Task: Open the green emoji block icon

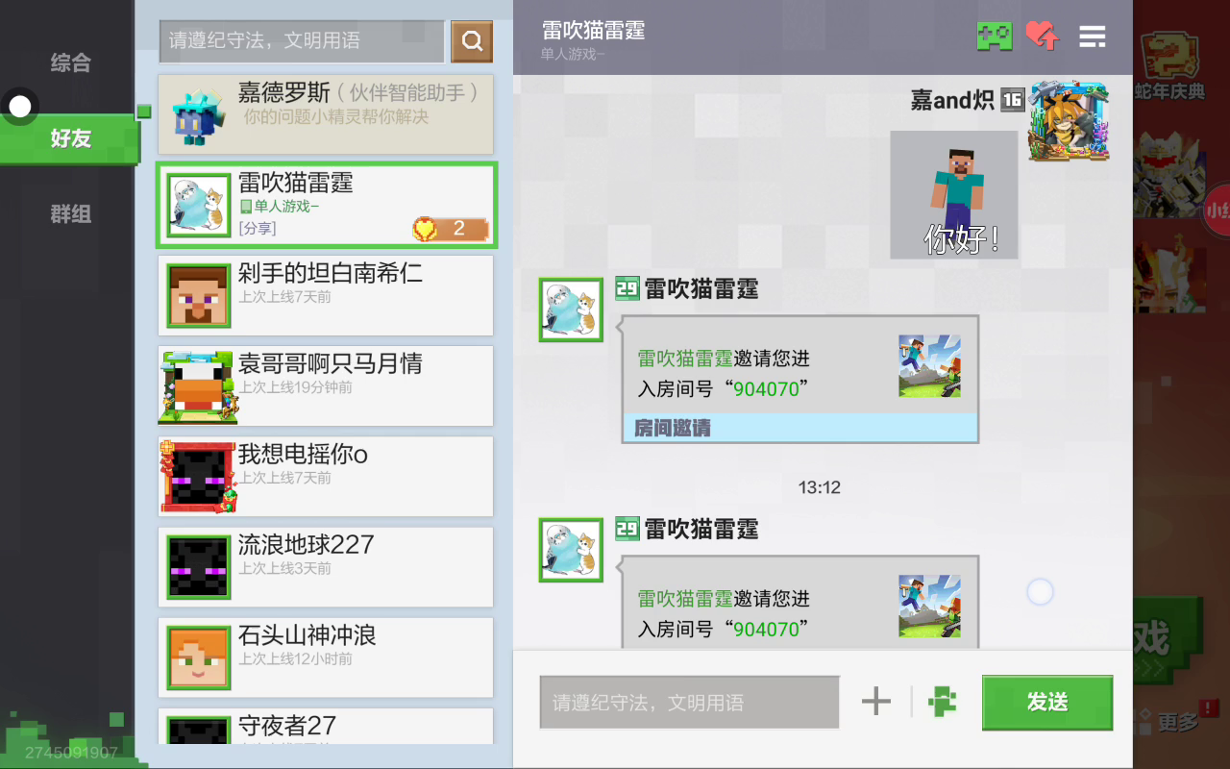Action: [x=943, y=702]
